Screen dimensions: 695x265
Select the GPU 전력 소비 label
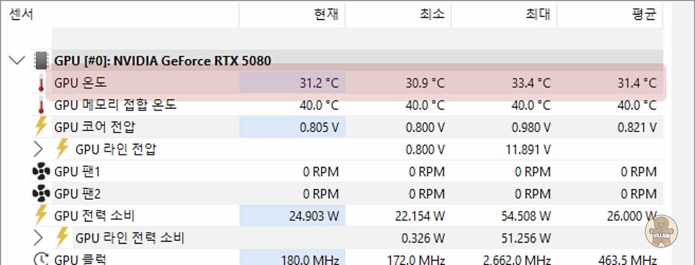94,216
